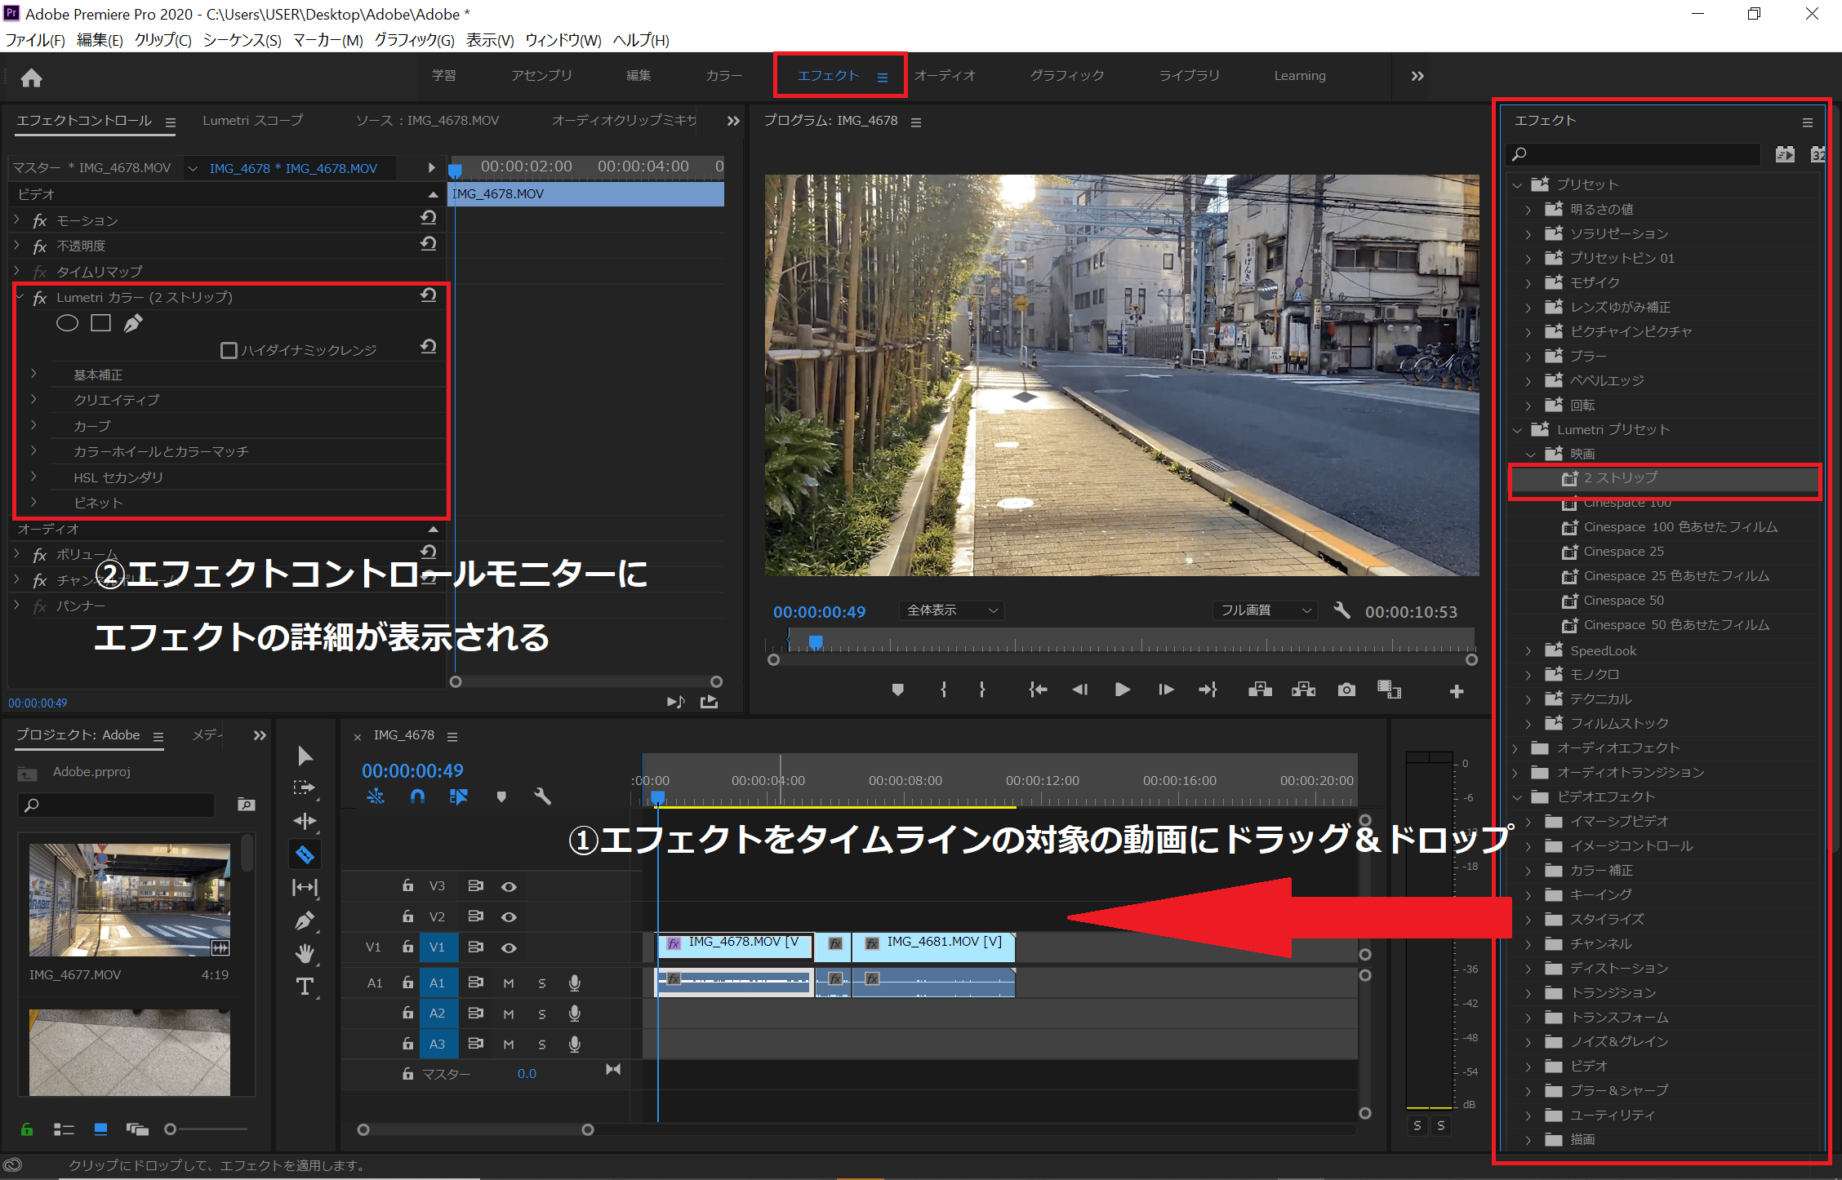Switch project panel to list view
Screen dimensions: 1842x1180
point(64,1129)
